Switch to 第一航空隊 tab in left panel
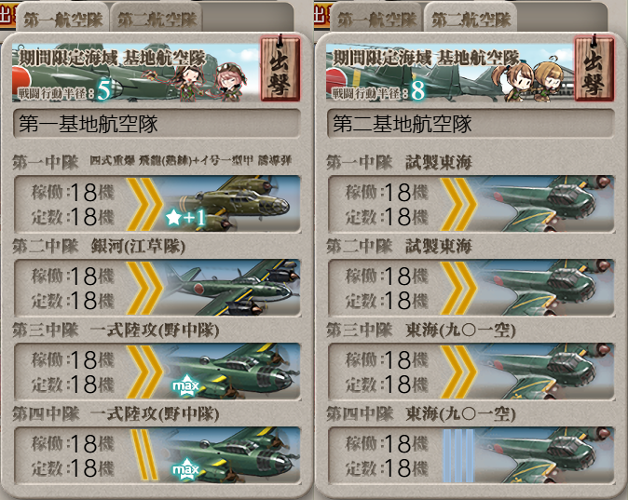Image resolution: width=628 pixels, height=500 pixels. 62,19
